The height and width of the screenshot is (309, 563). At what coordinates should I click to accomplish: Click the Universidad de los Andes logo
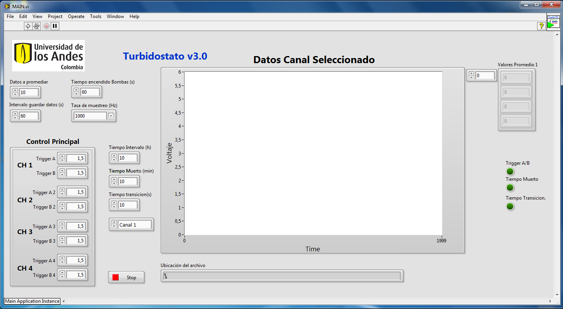pos(49,55)
